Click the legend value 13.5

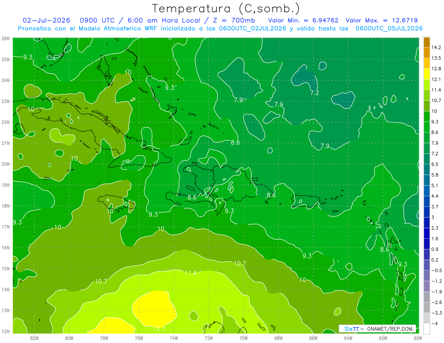click(437, 58)
